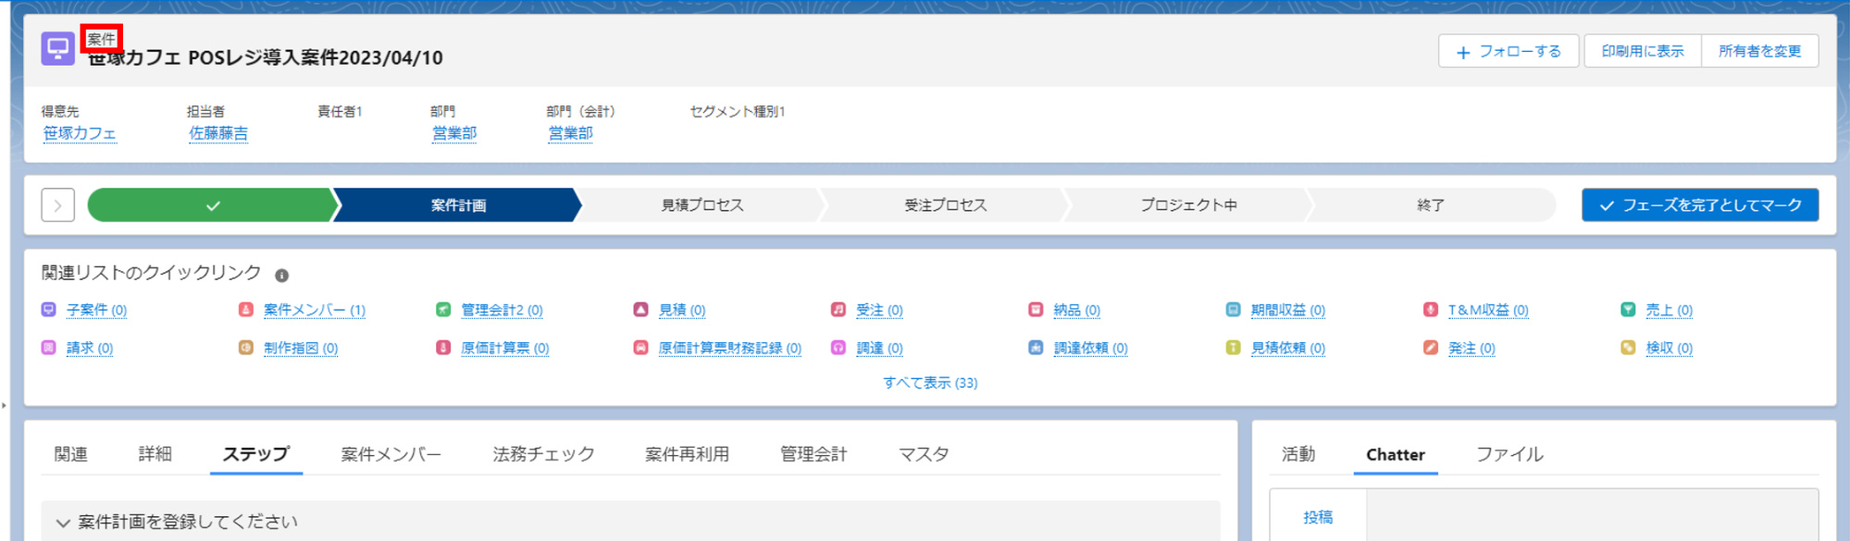
Task: Open the 管理会計2 (0) link
Action: coord(502,310)
